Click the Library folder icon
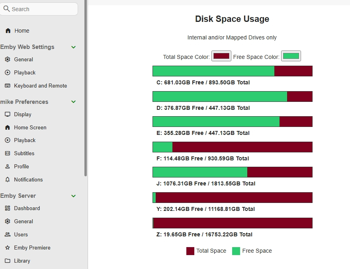350x269 pixels. click(x=7, y=261)
